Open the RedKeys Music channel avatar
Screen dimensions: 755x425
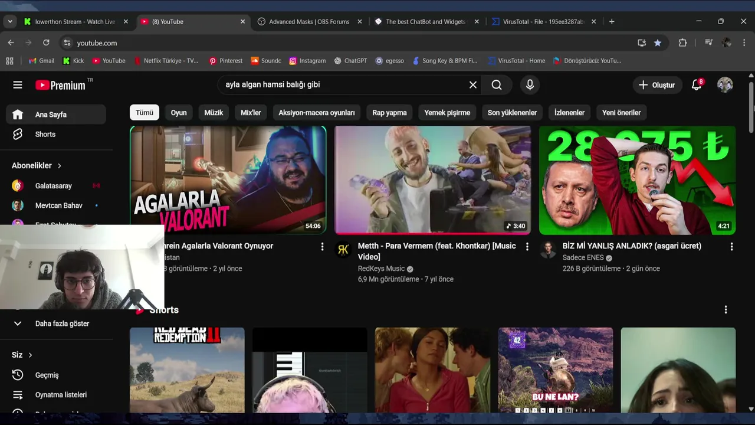[343, 250]
